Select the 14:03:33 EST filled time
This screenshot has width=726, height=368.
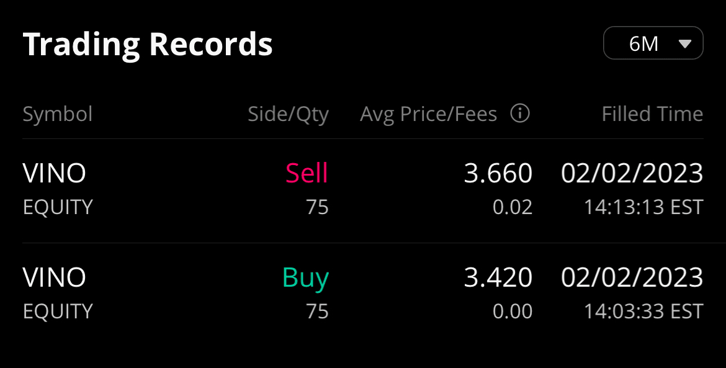click(x=643, y=311)
